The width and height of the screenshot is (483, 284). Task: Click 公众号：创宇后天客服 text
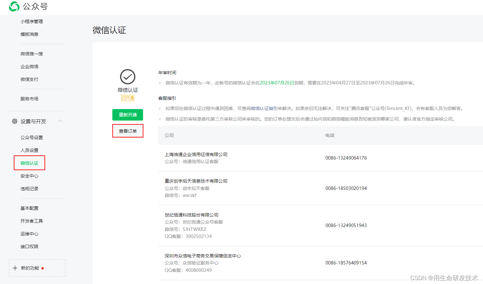pos(187,188)
